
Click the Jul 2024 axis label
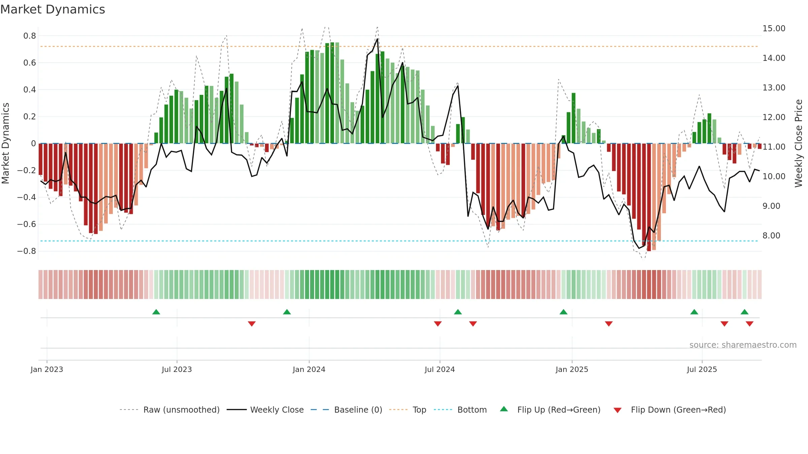[440, 369]
